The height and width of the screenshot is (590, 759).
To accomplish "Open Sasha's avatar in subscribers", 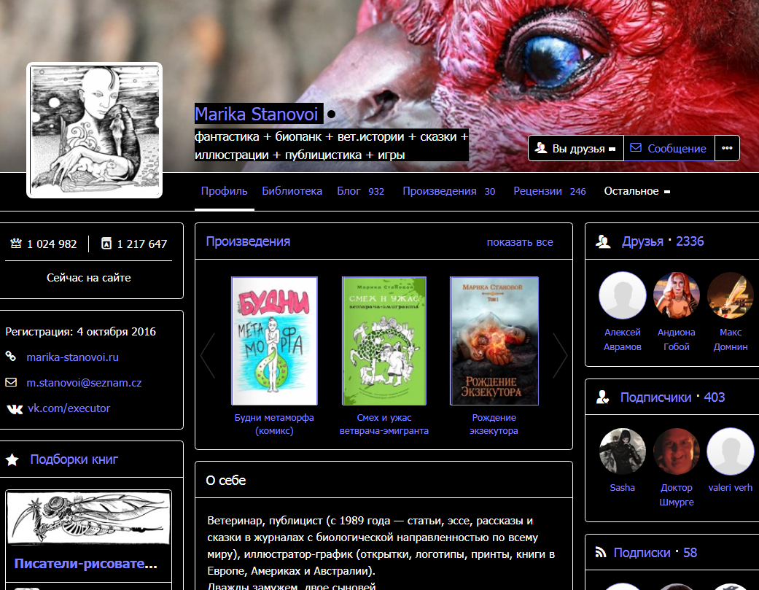I will (x=623, y=451).
